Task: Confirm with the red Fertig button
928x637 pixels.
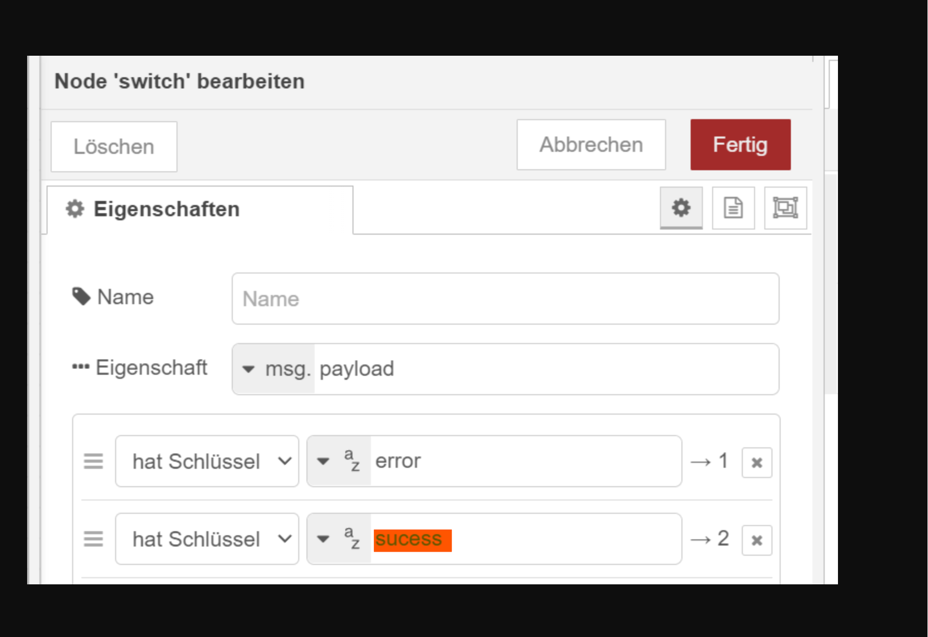Action: tap(740, 145)
